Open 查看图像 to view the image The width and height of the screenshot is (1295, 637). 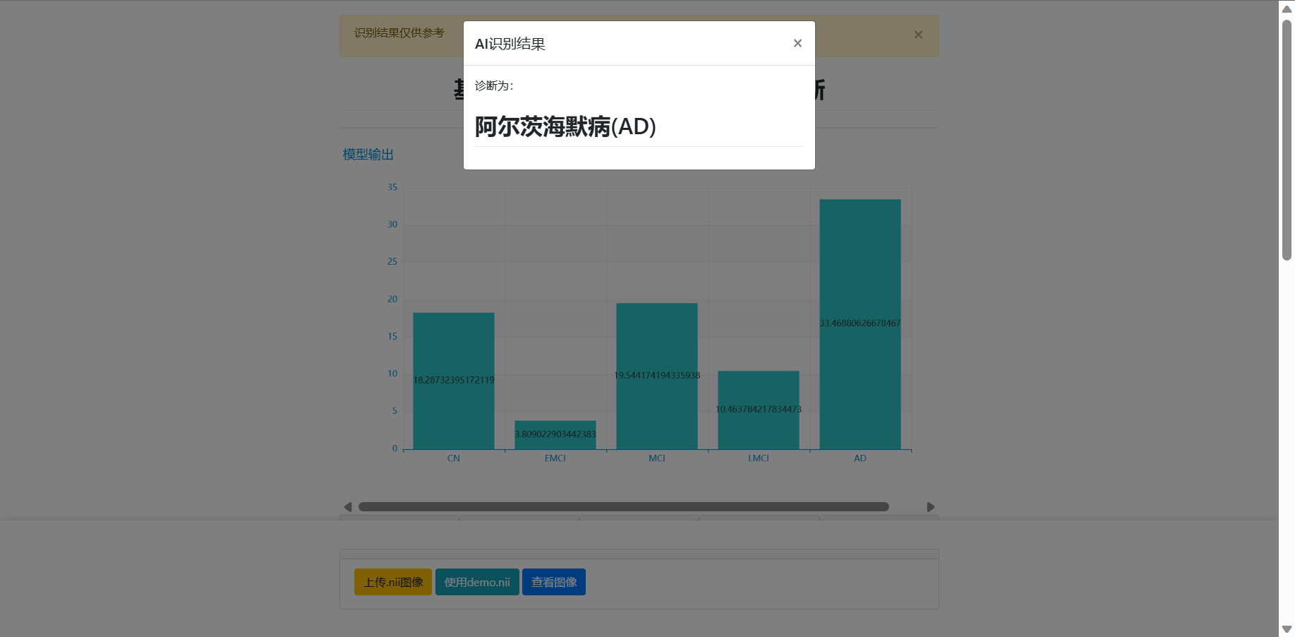pyautogui.click(x=554, y=582)
